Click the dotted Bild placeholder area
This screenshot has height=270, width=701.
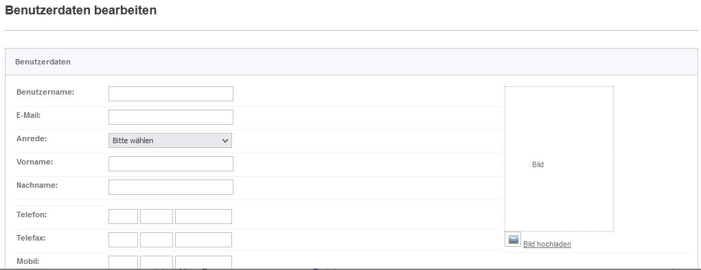coord(560,159)
